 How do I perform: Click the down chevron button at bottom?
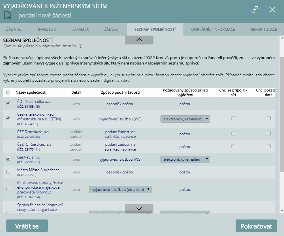pyautogui.click(x=139, y=209)
